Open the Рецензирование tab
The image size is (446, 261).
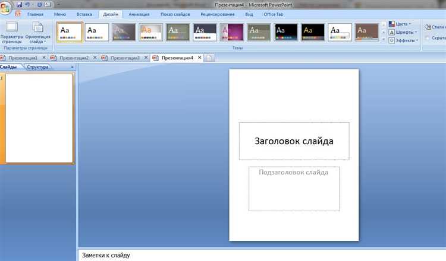point(218,14)
